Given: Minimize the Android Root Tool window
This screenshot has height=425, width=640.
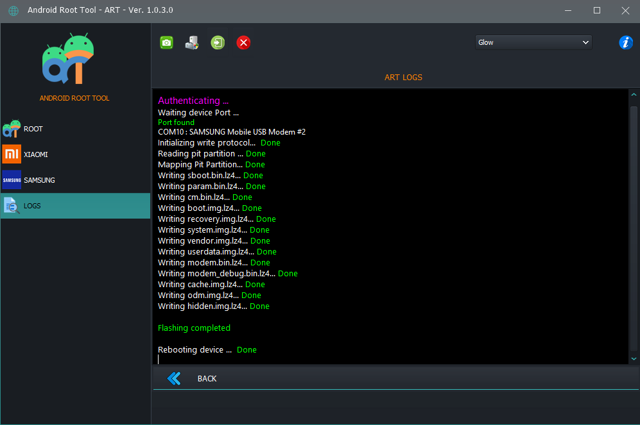Looking at the screenshot, I should point(567,11).
